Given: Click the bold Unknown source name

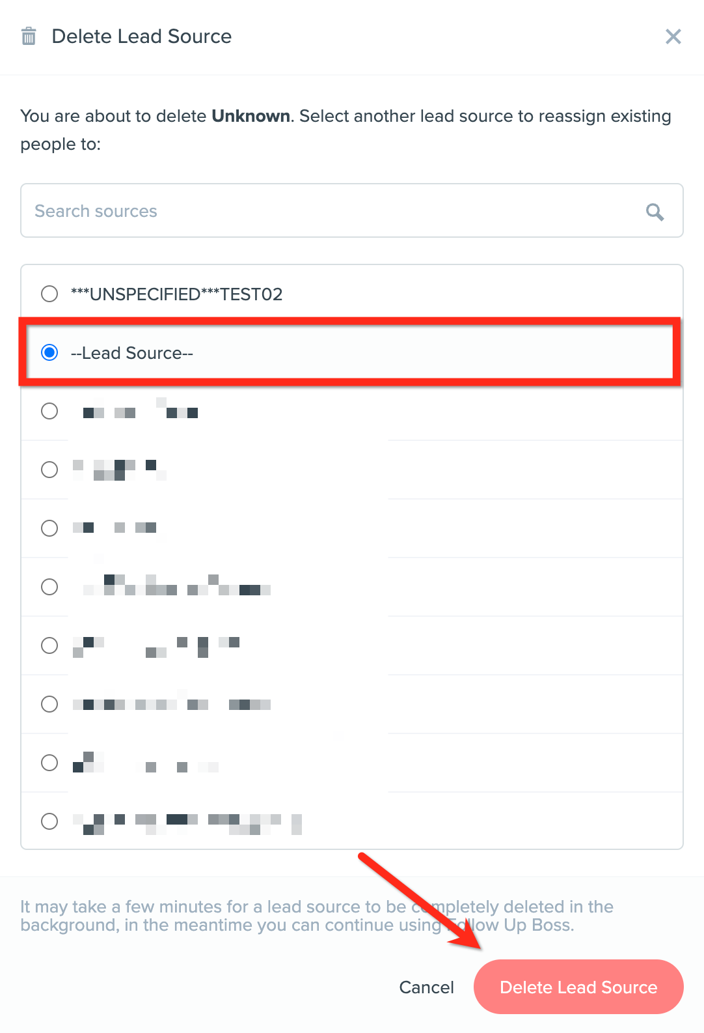Looking at the screenshot, I should click(x=251, y=116).
